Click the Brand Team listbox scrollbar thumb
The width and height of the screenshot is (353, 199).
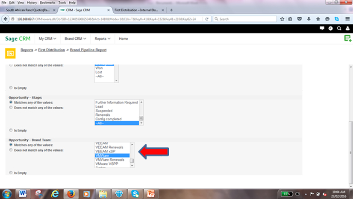132,161
